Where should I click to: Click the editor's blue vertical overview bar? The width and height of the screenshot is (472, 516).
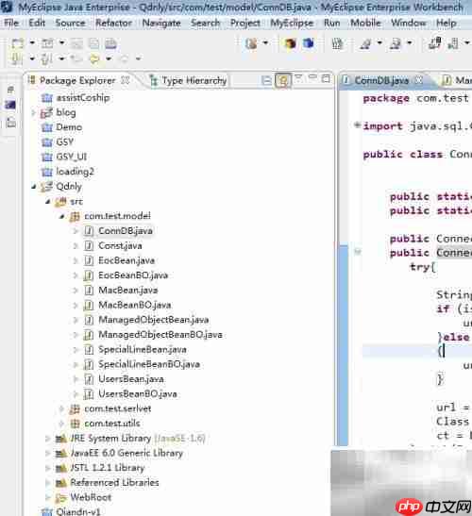click(x=344, y=345)
